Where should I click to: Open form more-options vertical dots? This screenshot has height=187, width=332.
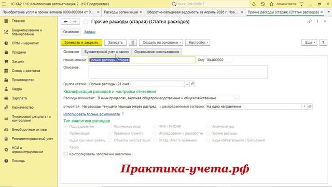[x=317, y=21]
